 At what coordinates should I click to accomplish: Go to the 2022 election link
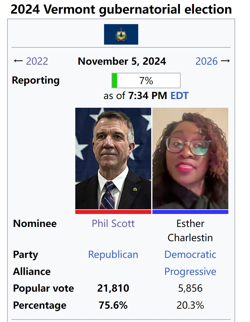tap(37, 61)
